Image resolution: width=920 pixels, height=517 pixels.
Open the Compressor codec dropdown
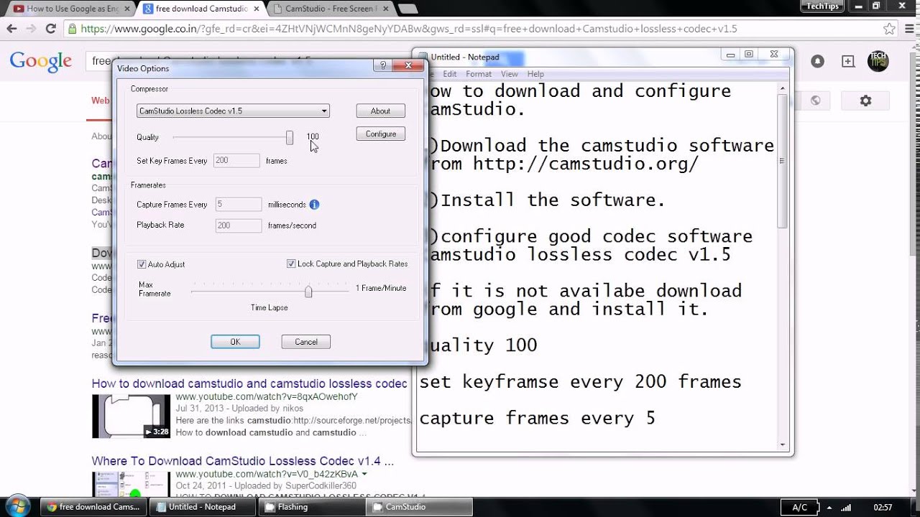(233, 111)
